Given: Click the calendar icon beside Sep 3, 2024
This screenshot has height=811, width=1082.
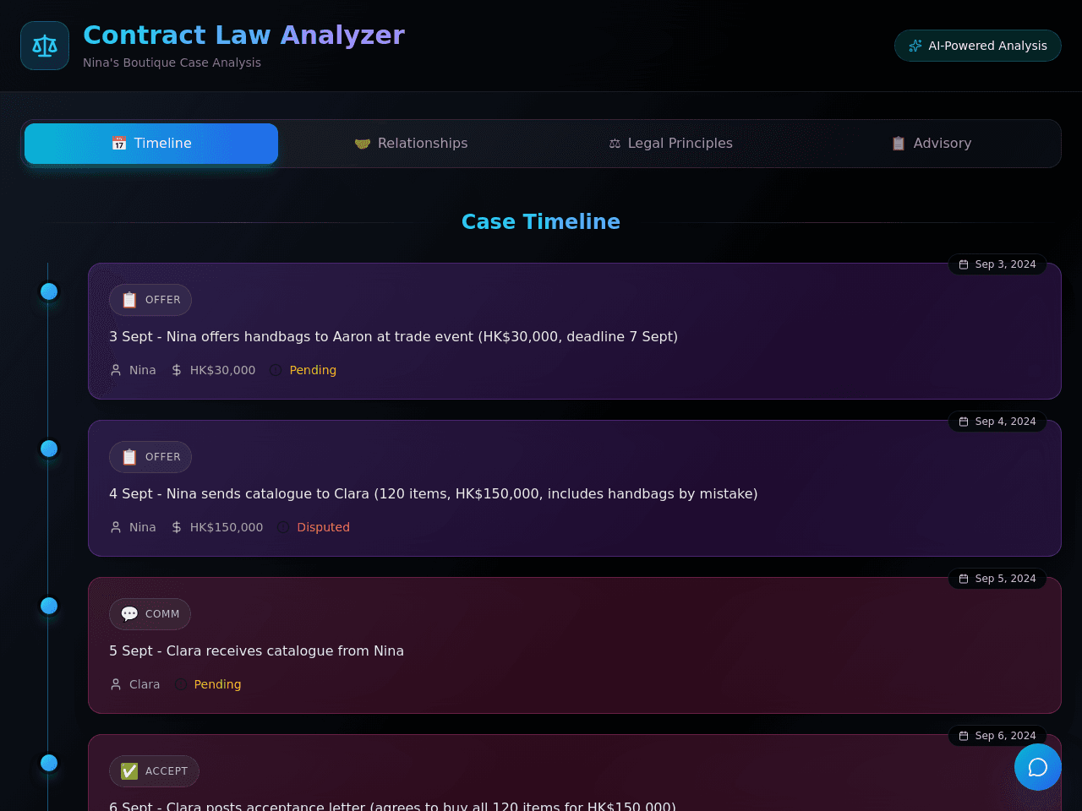Looking at the screenshot, I should click(964, 264).
